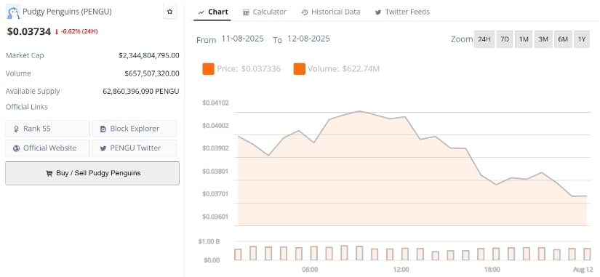
Task: Click the Twitter bird icon for PENGU Twitter
Action: coord(103,148)
